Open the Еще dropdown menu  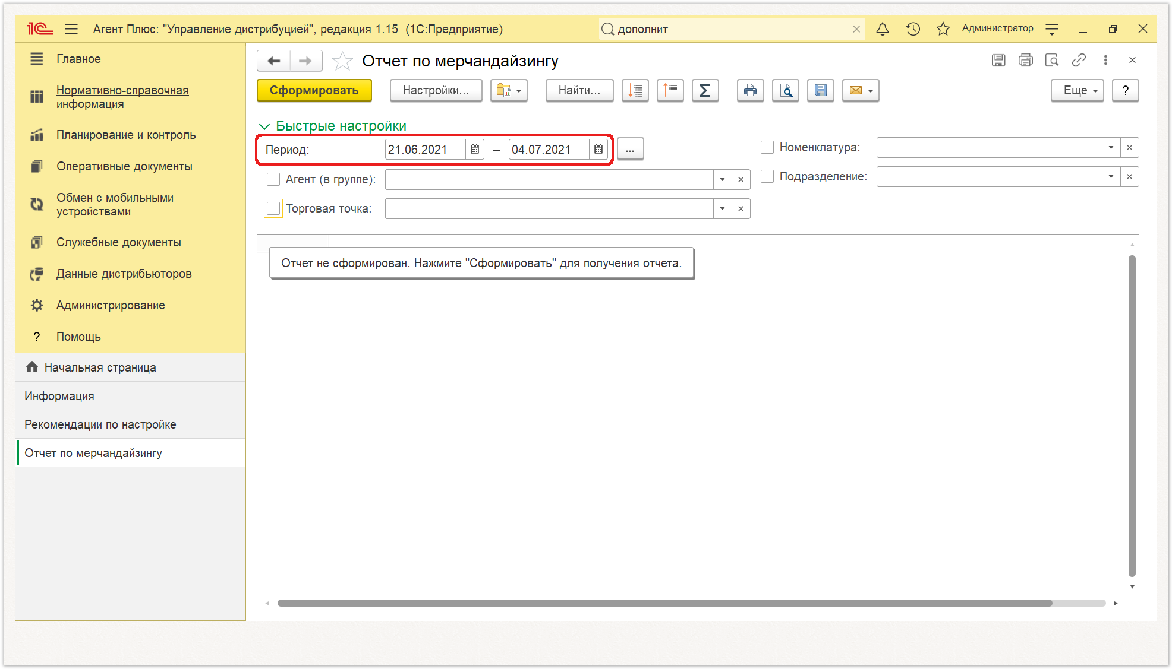pos(1077,90)
